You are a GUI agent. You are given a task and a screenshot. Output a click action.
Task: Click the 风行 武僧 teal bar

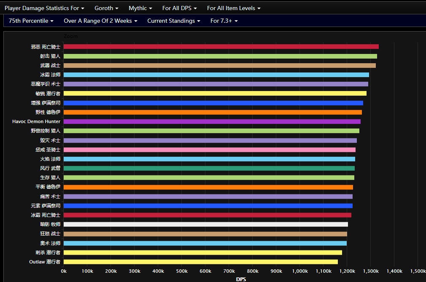[209, 168]
